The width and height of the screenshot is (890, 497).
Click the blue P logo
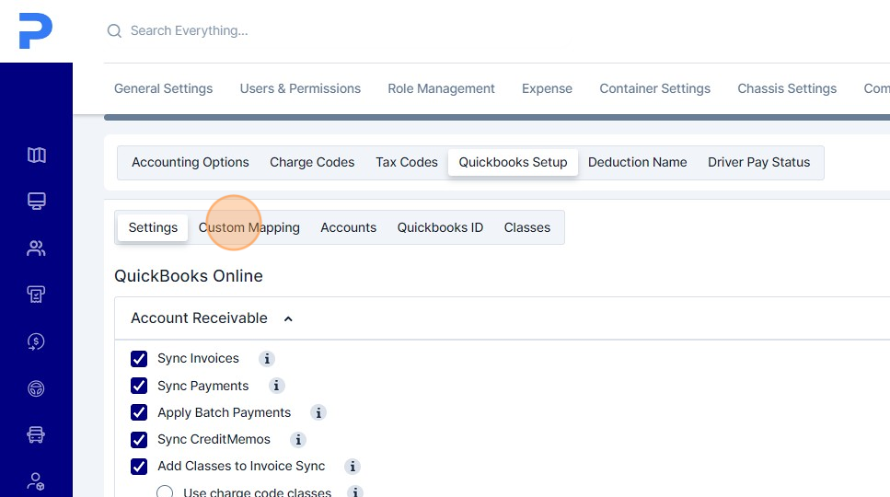coord(35,30)
